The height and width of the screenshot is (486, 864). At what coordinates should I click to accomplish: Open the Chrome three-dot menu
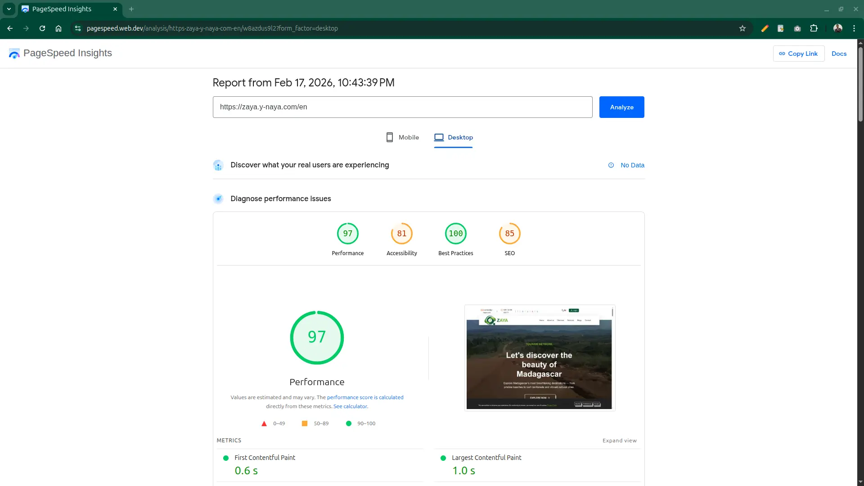(x=854, y=28)
